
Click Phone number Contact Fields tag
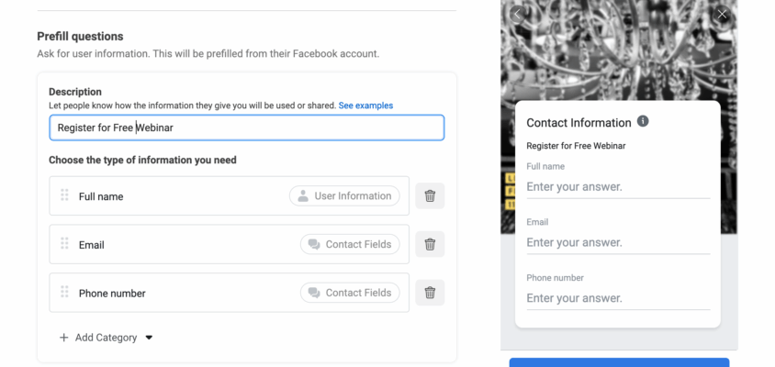(x=350, y=293)
